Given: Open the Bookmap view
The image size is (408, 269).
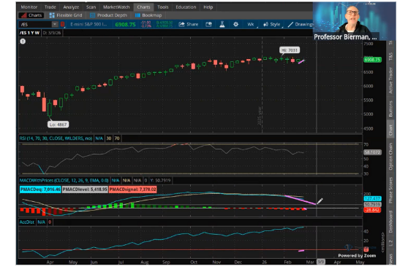Looking at the screenshot, I should [148, 15].
